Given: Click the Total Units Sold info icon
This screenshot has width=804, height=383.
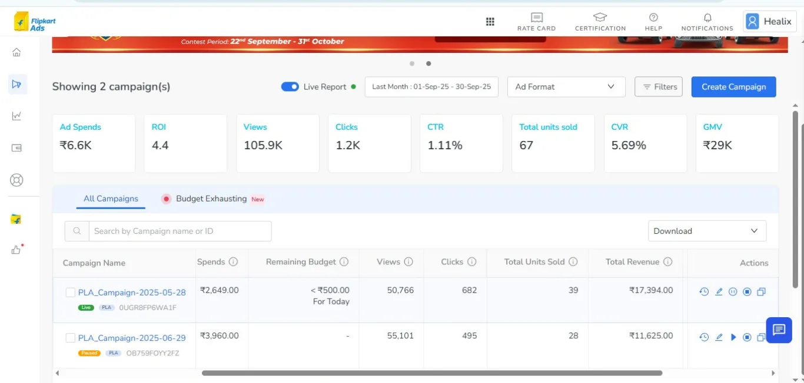Looking at the screenshot, I should pyautogui.click(x=573, y=261).
